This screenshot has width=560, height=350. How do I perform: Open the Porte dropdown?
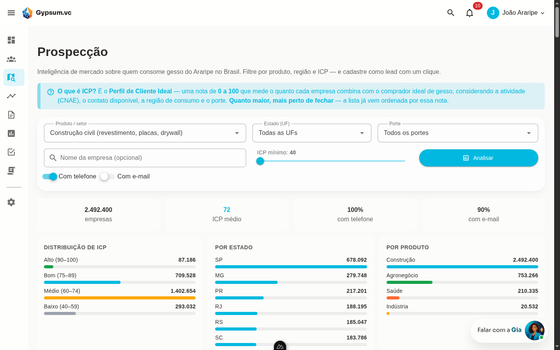tap(458, 133)
